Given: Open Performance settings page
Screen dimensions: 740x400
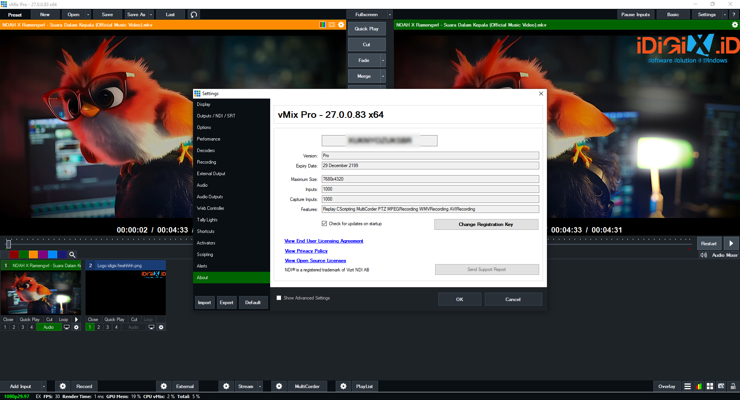Looking at the screenshot, I should (x=231, y=139).
